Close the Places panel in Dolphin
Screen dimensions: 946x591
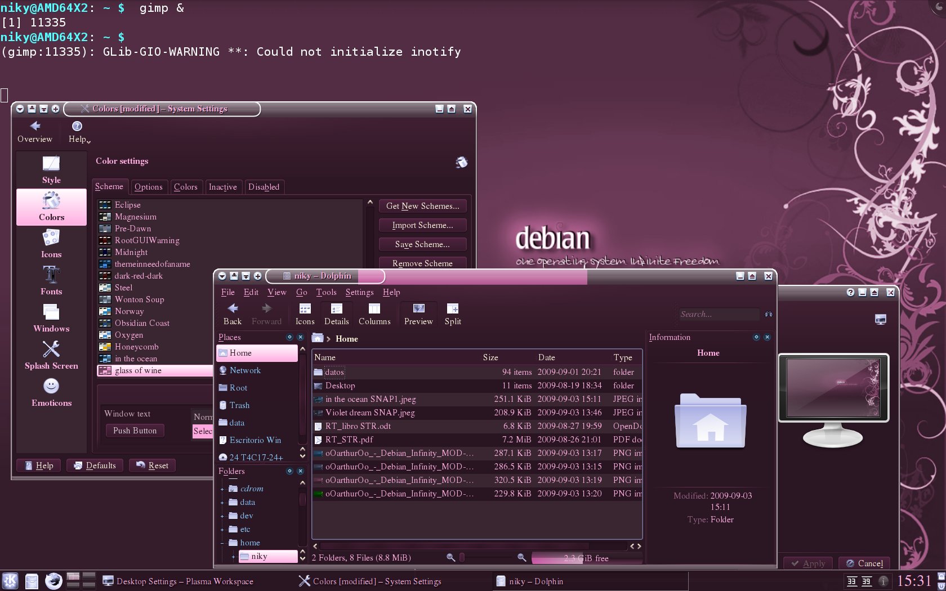pos(300,337)
